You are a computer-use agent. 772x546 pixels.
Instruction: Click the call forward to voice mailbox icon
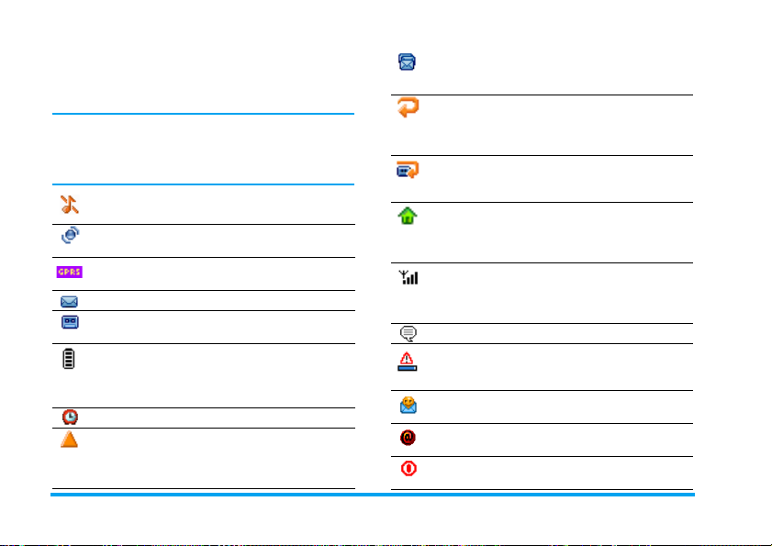[x=408, y=170]
